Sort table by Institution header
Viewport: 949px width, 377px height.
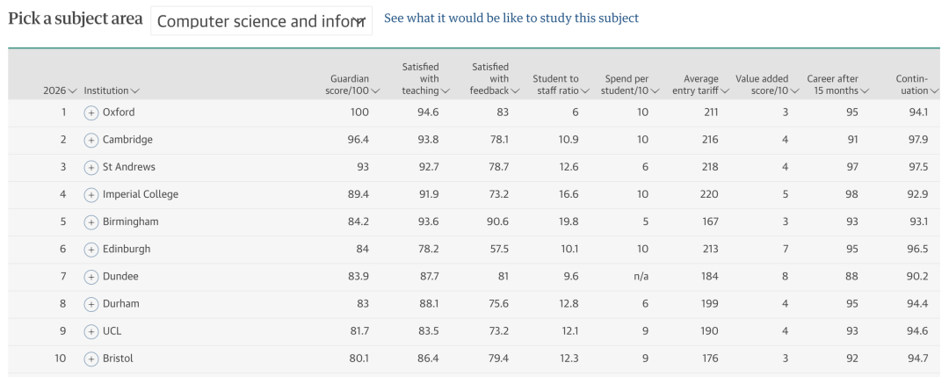tap(112, 91)
